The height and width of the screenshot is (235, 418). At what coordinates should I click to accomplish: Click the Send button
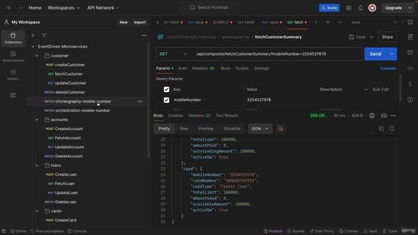point(376,54)
